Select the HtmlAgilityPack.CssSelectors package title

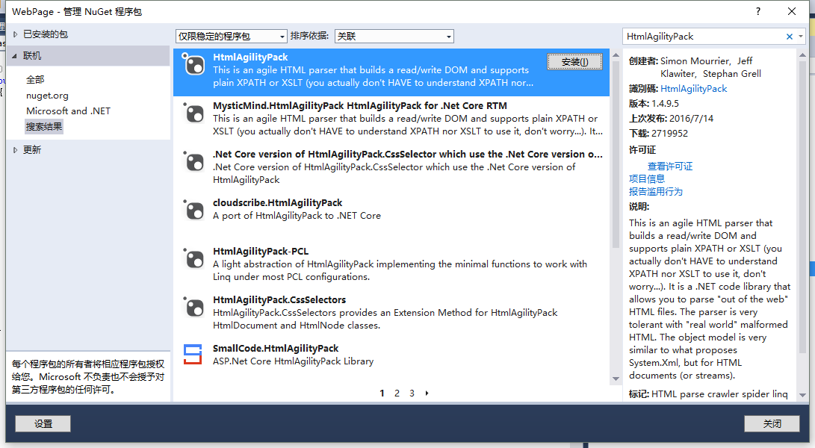point(279,300)
